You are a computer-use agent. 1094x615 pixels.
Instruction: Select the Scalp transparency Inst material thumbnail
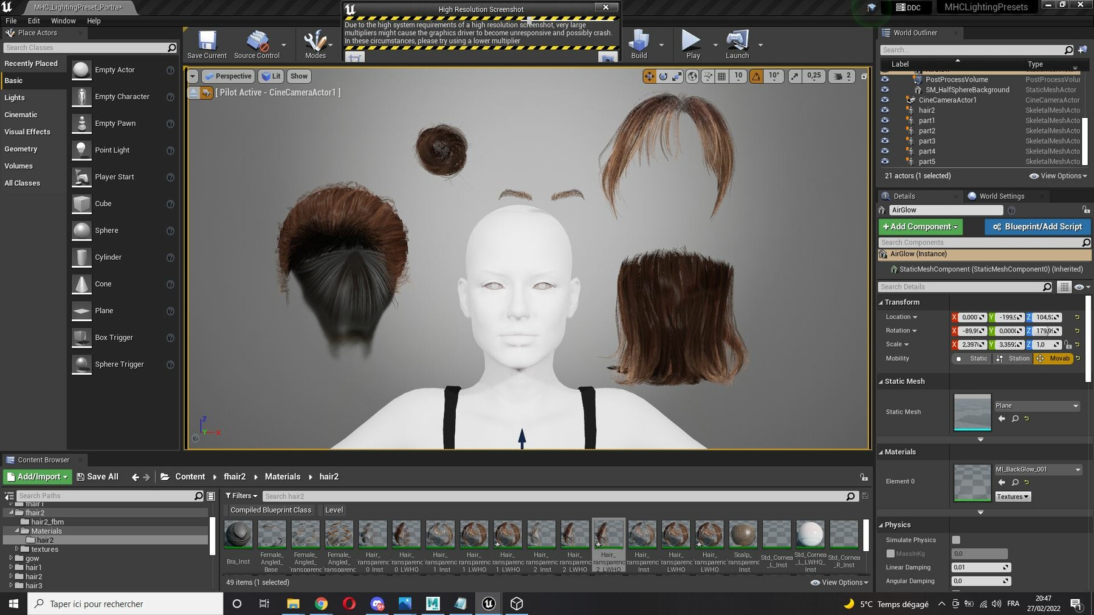point(743,535)
